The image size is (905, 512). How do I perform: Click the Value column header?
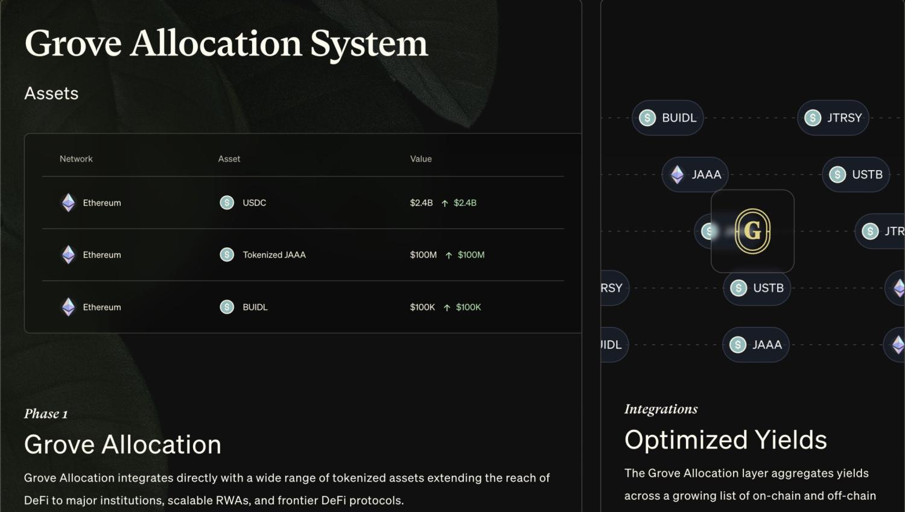(421, 159)
